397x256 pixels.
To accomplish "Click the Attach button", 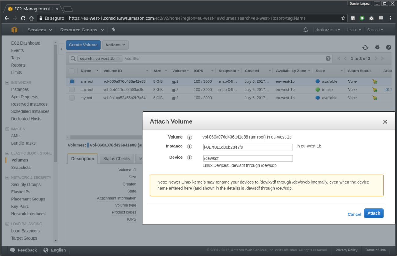I will [373, 213].
